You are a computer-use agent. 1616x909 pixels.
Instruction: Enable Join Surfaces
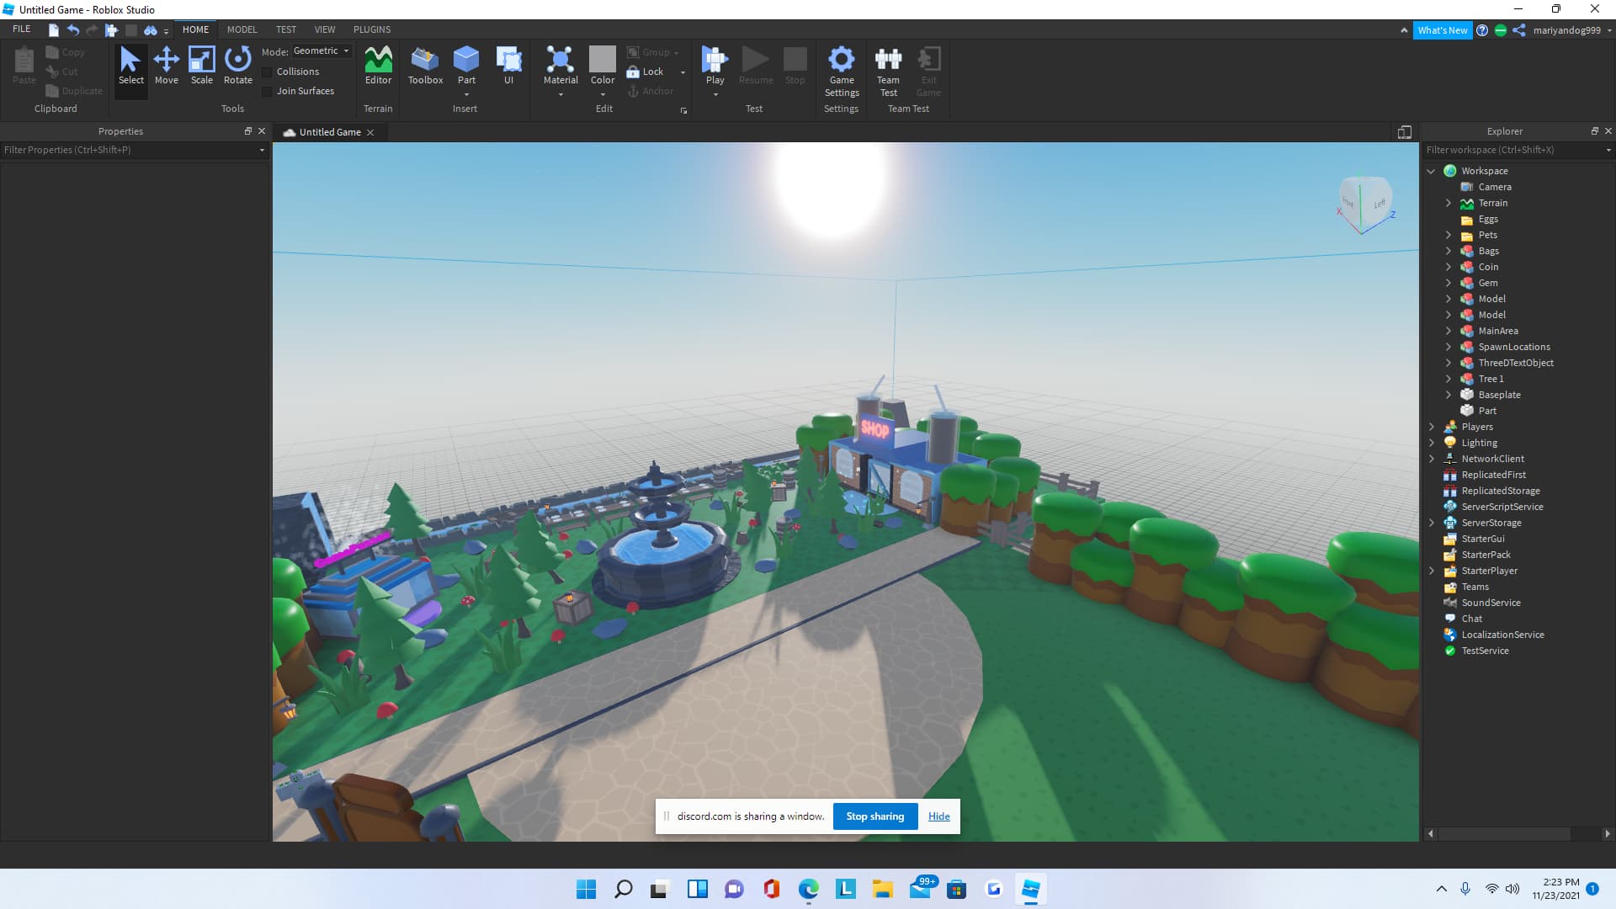(268, 91)
